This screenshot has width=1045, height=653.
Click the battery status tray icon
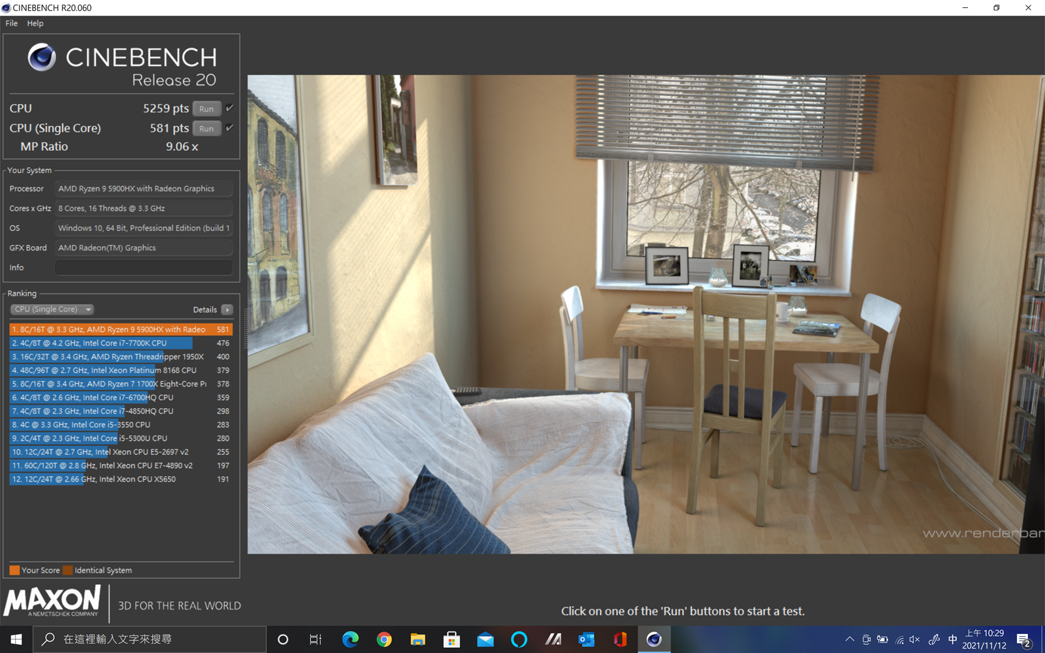[x=882, y=639]
